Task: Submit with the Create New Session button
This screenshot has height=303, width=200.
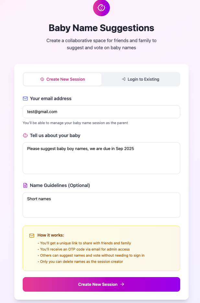Action: (101, 284)
